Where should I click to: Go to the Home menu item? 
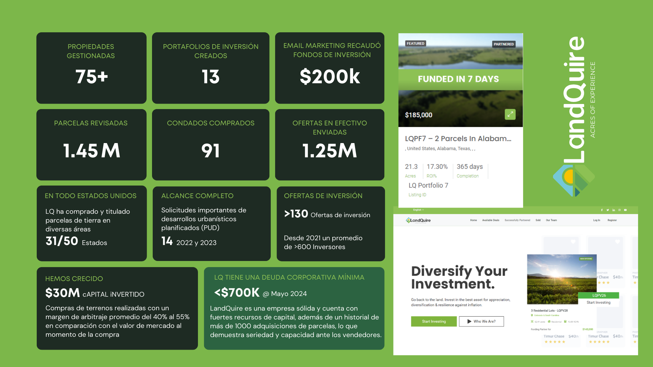tap(473, 220)
